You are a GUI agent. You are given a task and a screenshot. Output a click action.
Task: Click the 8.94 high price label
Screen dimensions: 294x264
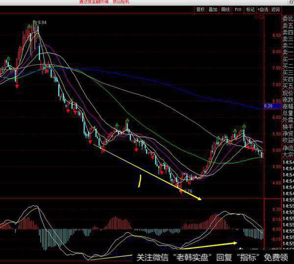point(42,23)
